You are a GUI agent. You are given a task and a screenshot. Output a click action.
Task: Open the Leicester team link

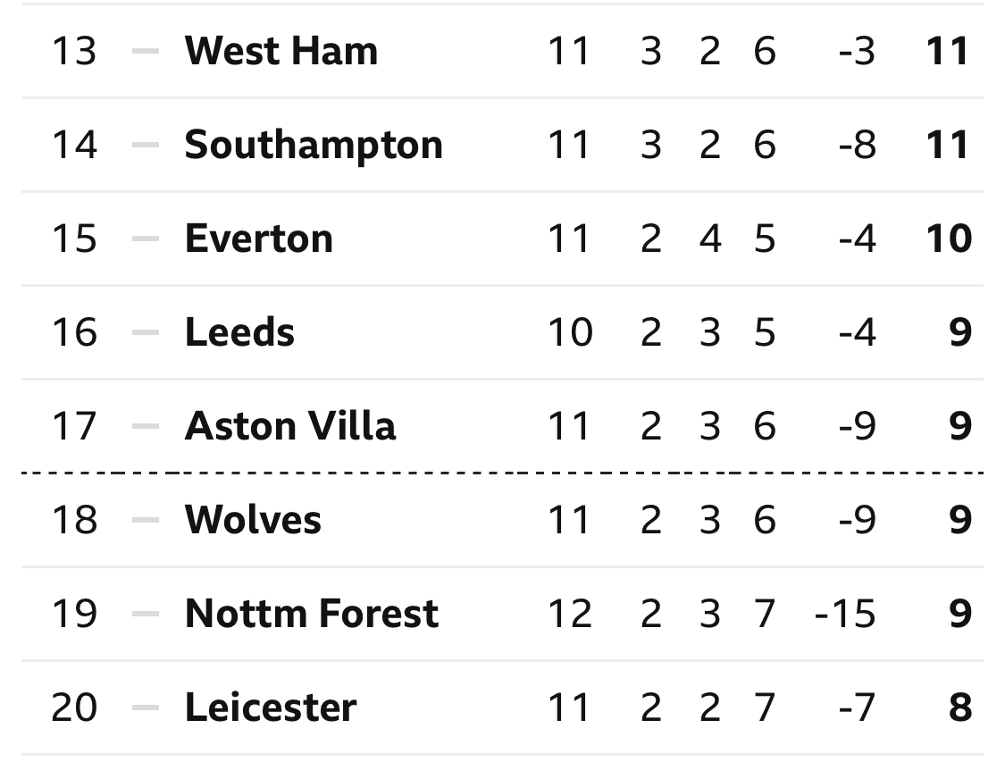click(x=271, y=708)
